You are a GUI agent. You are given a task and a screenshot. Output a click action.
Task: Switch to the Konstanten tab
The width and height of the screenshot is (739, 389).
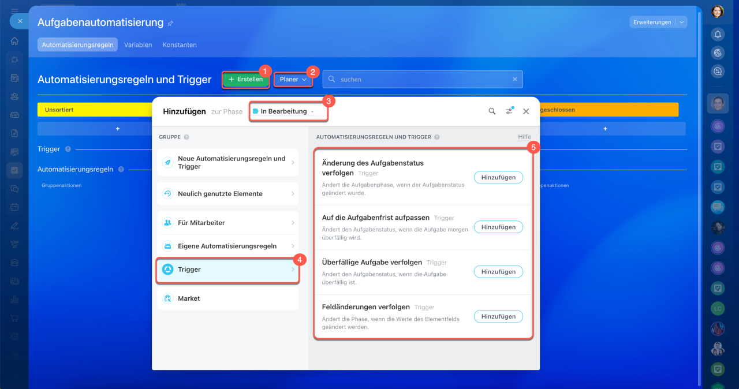pos(180,44)
